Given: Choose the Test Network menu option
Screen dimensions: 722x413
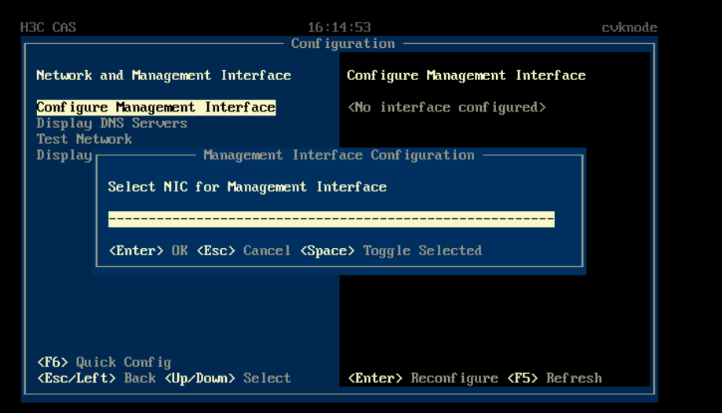Looking at the screenshot, I should [x=84, y=139].
